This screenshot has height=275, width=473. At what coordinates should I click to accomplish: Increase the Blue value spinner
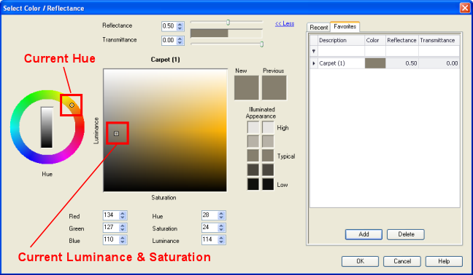pos(123,238)
